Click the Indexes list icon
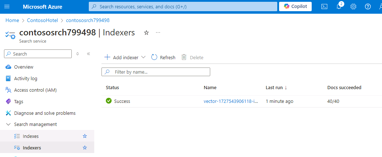The width and height of the screenshot is (382, 157). [17, 136]
